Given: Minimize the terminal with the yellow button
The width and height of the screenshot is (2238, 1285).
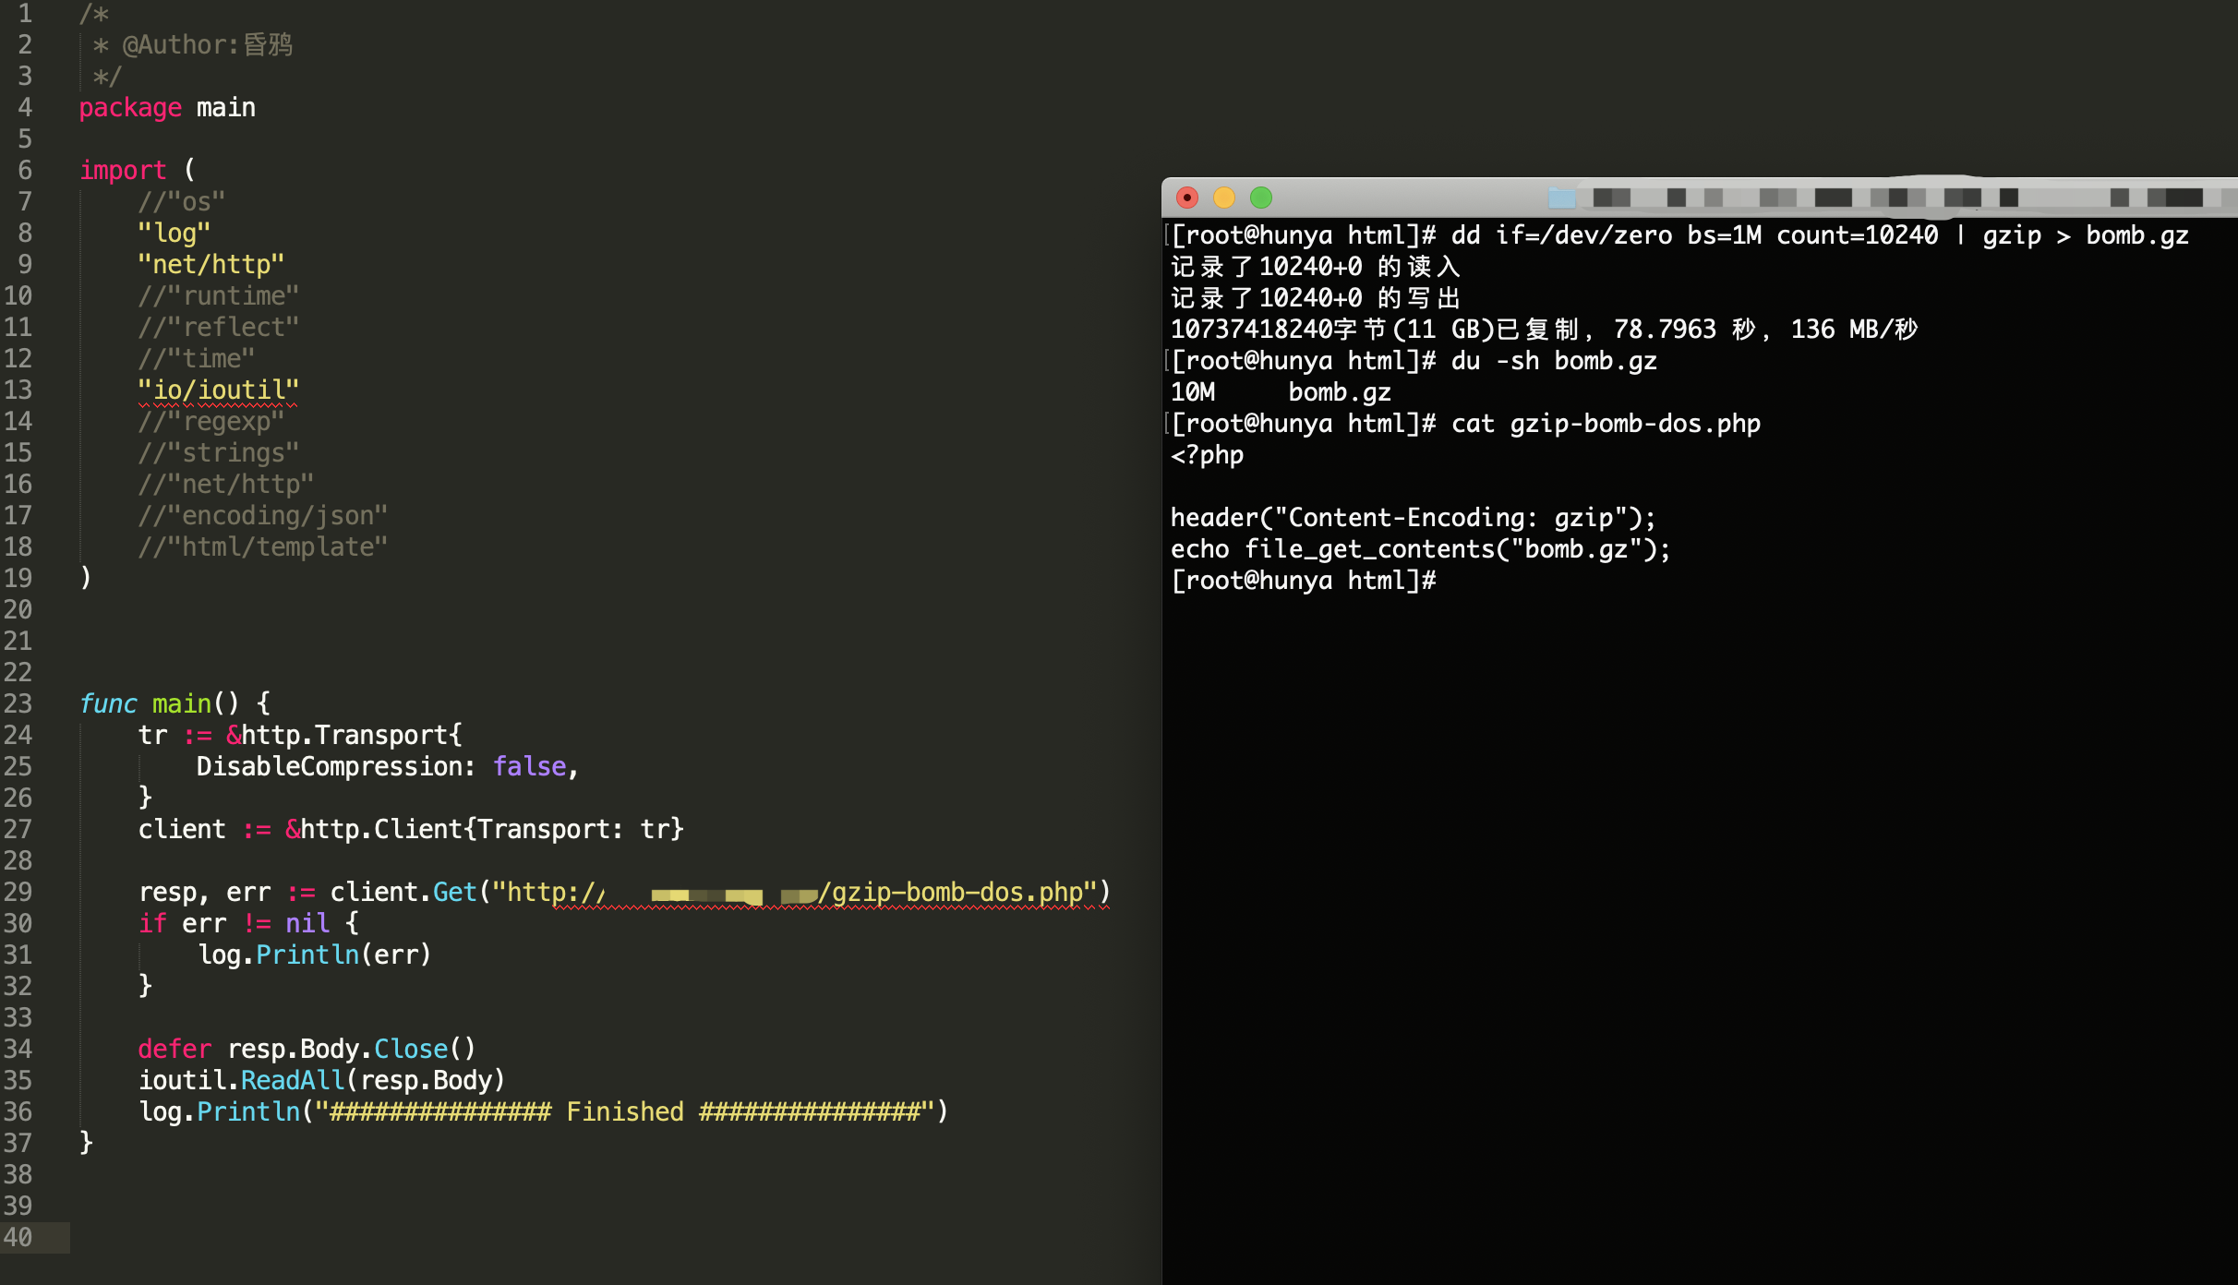Looking at the screenshot, I should click(x=1224, y=198).
